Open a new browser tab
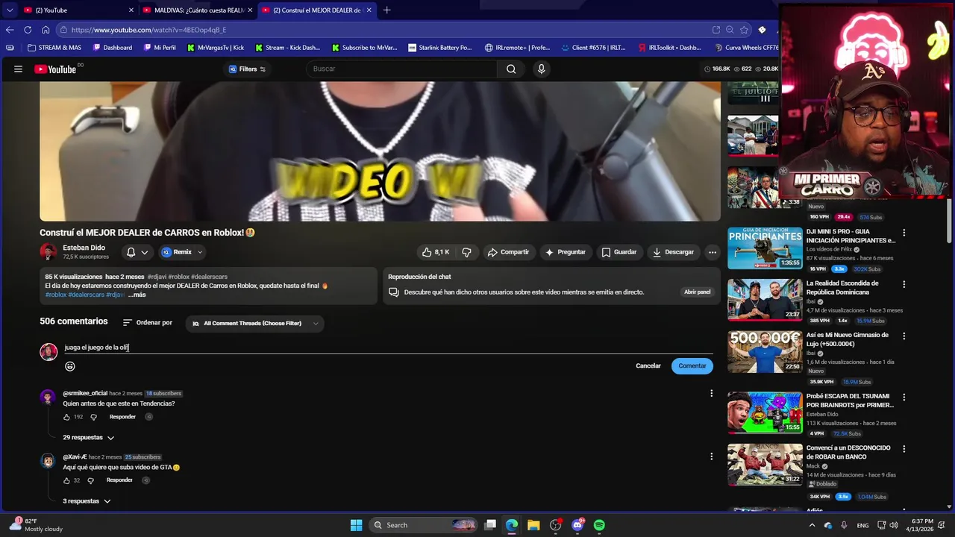The image size is (955, 537). click(386, 10)
